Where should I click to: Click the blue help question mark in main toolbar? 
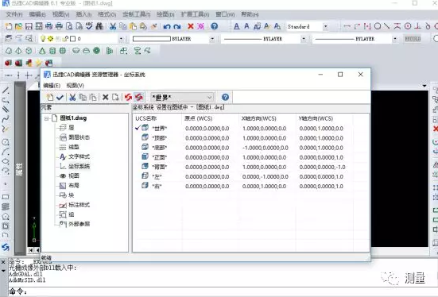coord(215,26)
